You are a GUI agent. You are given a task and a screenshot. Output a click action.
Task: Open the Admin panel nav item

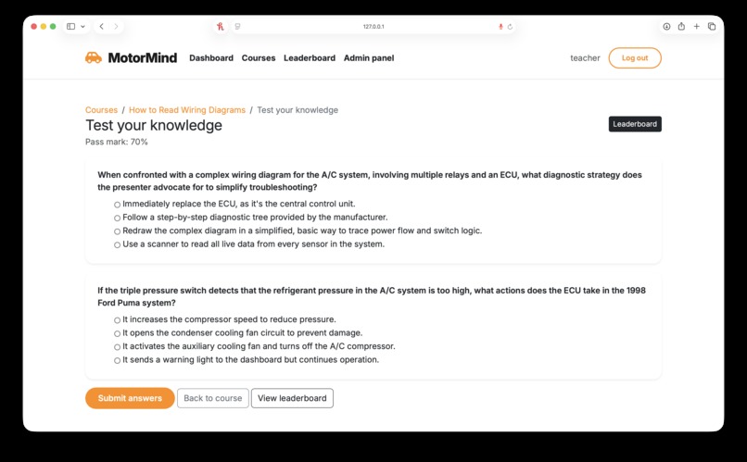pos(369,58)
